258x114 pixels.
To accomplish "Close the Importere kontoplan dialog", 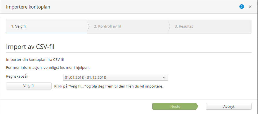I will pos(250,7).
